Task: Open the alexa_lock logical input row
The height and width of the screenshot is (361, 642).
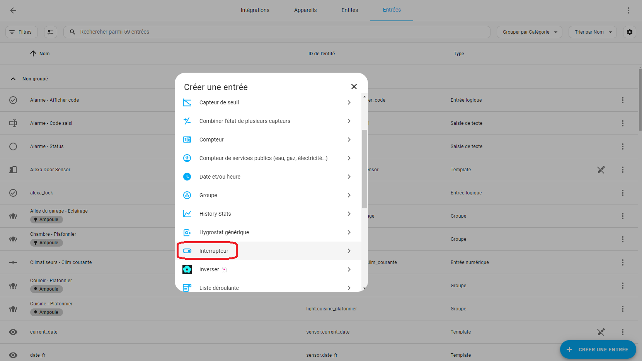Action: pyautogui.click(x=42, y=193)
